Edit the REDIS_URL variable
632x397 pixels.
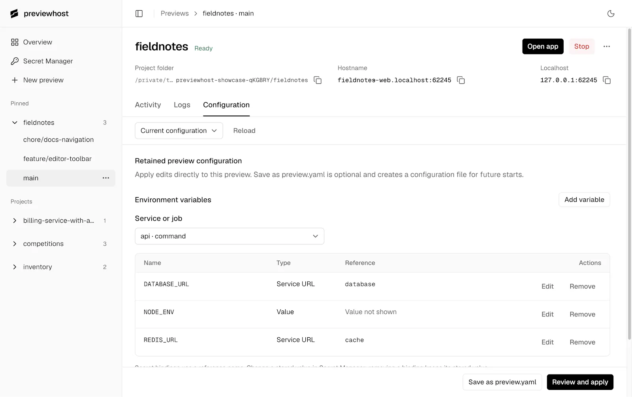click(547, 342)
